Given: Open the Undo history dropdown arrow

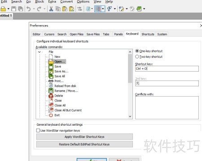Looking at the screenshot, I should pos(34,9).
